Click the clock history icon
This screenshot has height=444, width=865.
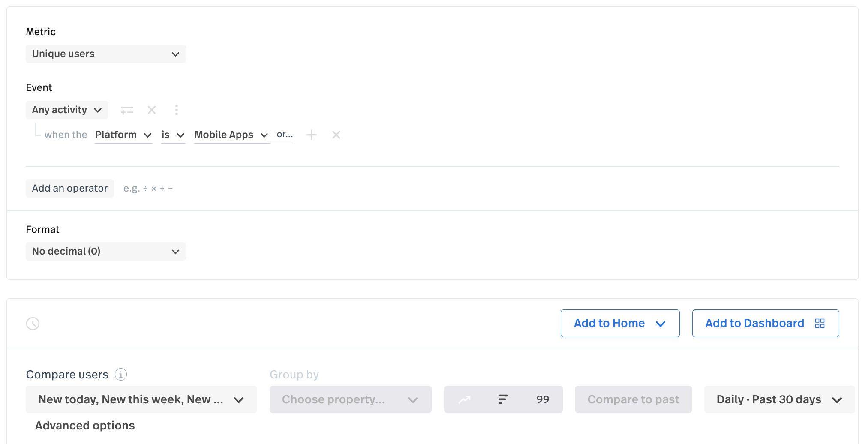pyautogui.click(x=33, y=324)
